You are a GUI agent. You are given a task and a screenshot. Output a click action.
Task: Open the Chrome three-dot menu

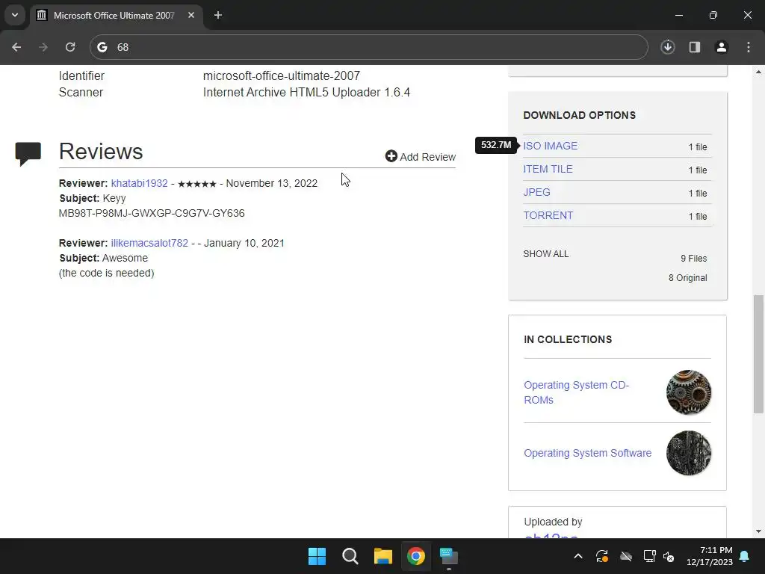coord(749,47)
